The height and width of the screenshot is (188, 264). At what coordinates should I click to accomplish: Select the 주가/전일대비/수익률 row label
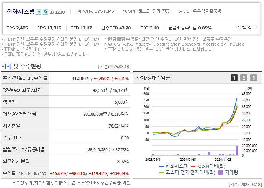point(25,78)
